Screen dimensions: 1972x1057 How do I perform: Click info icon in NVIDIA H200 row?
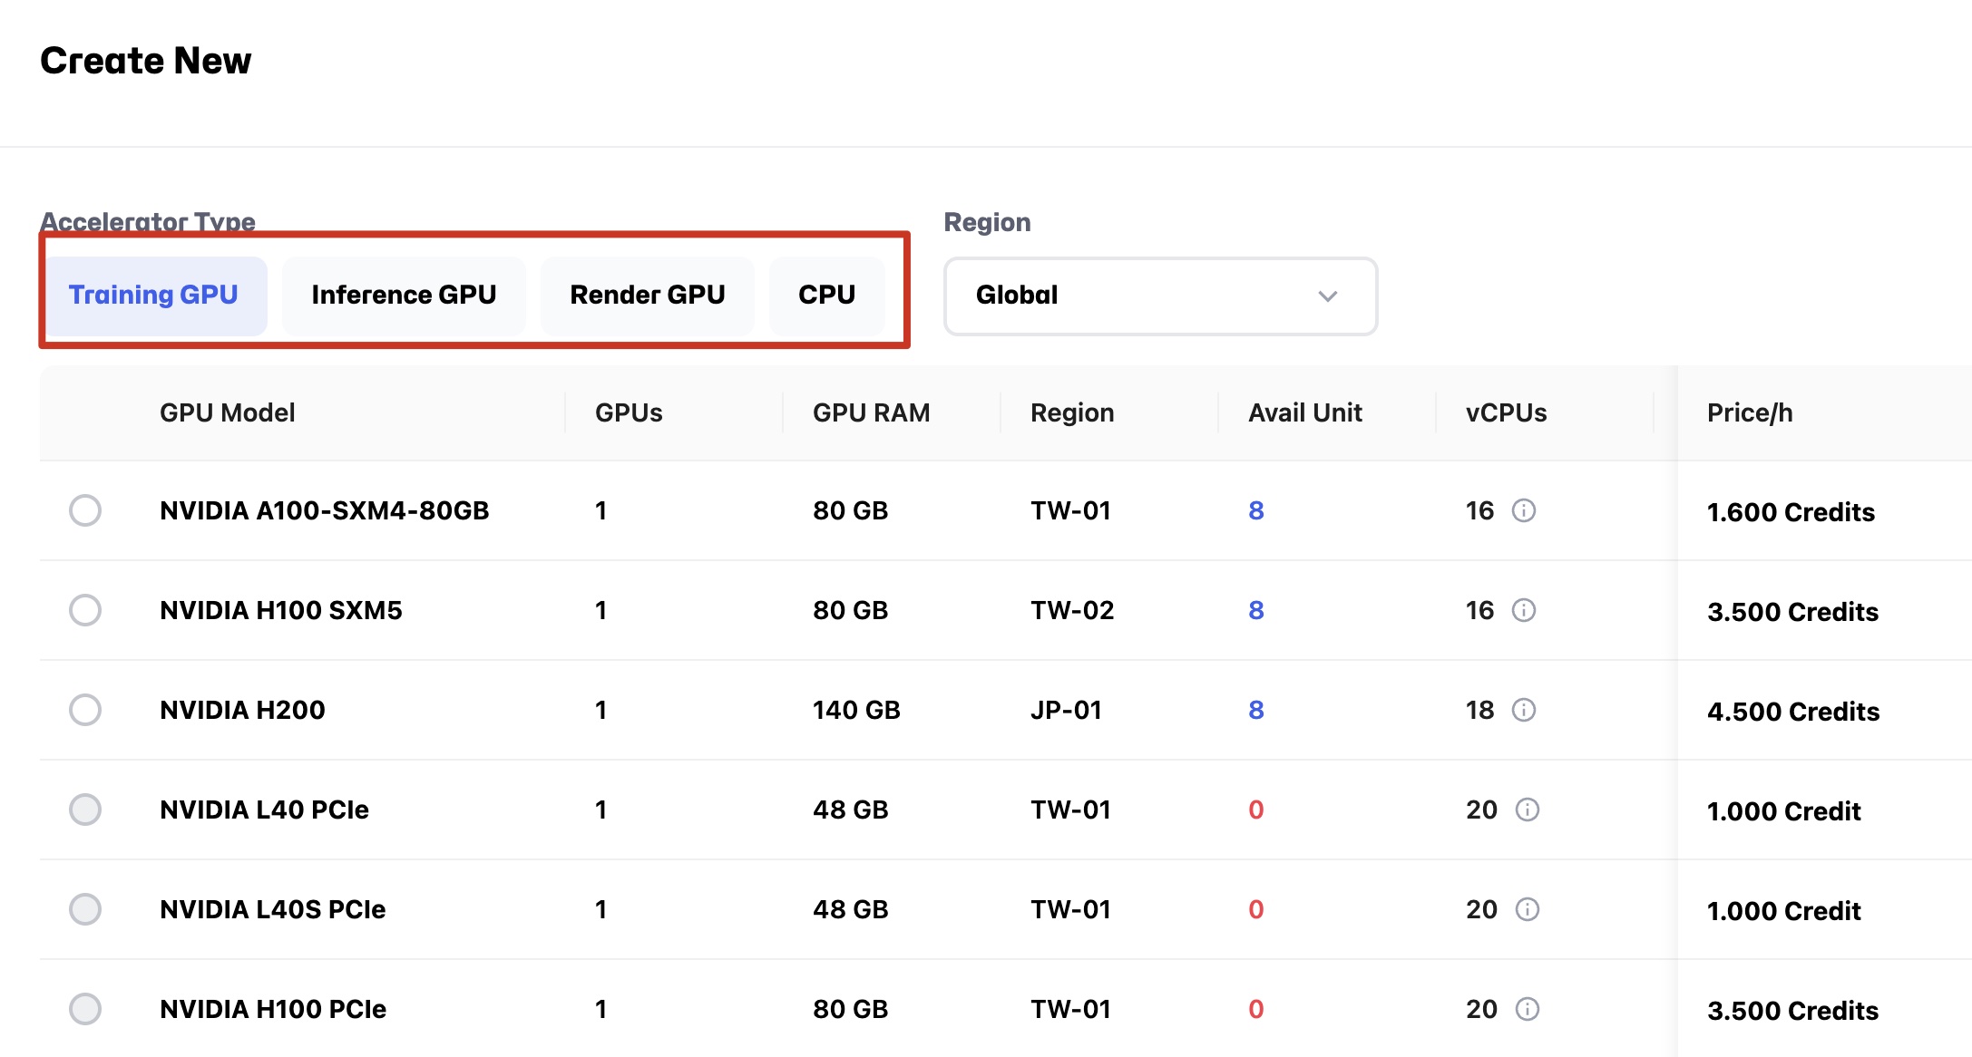tap(1524, 710)
